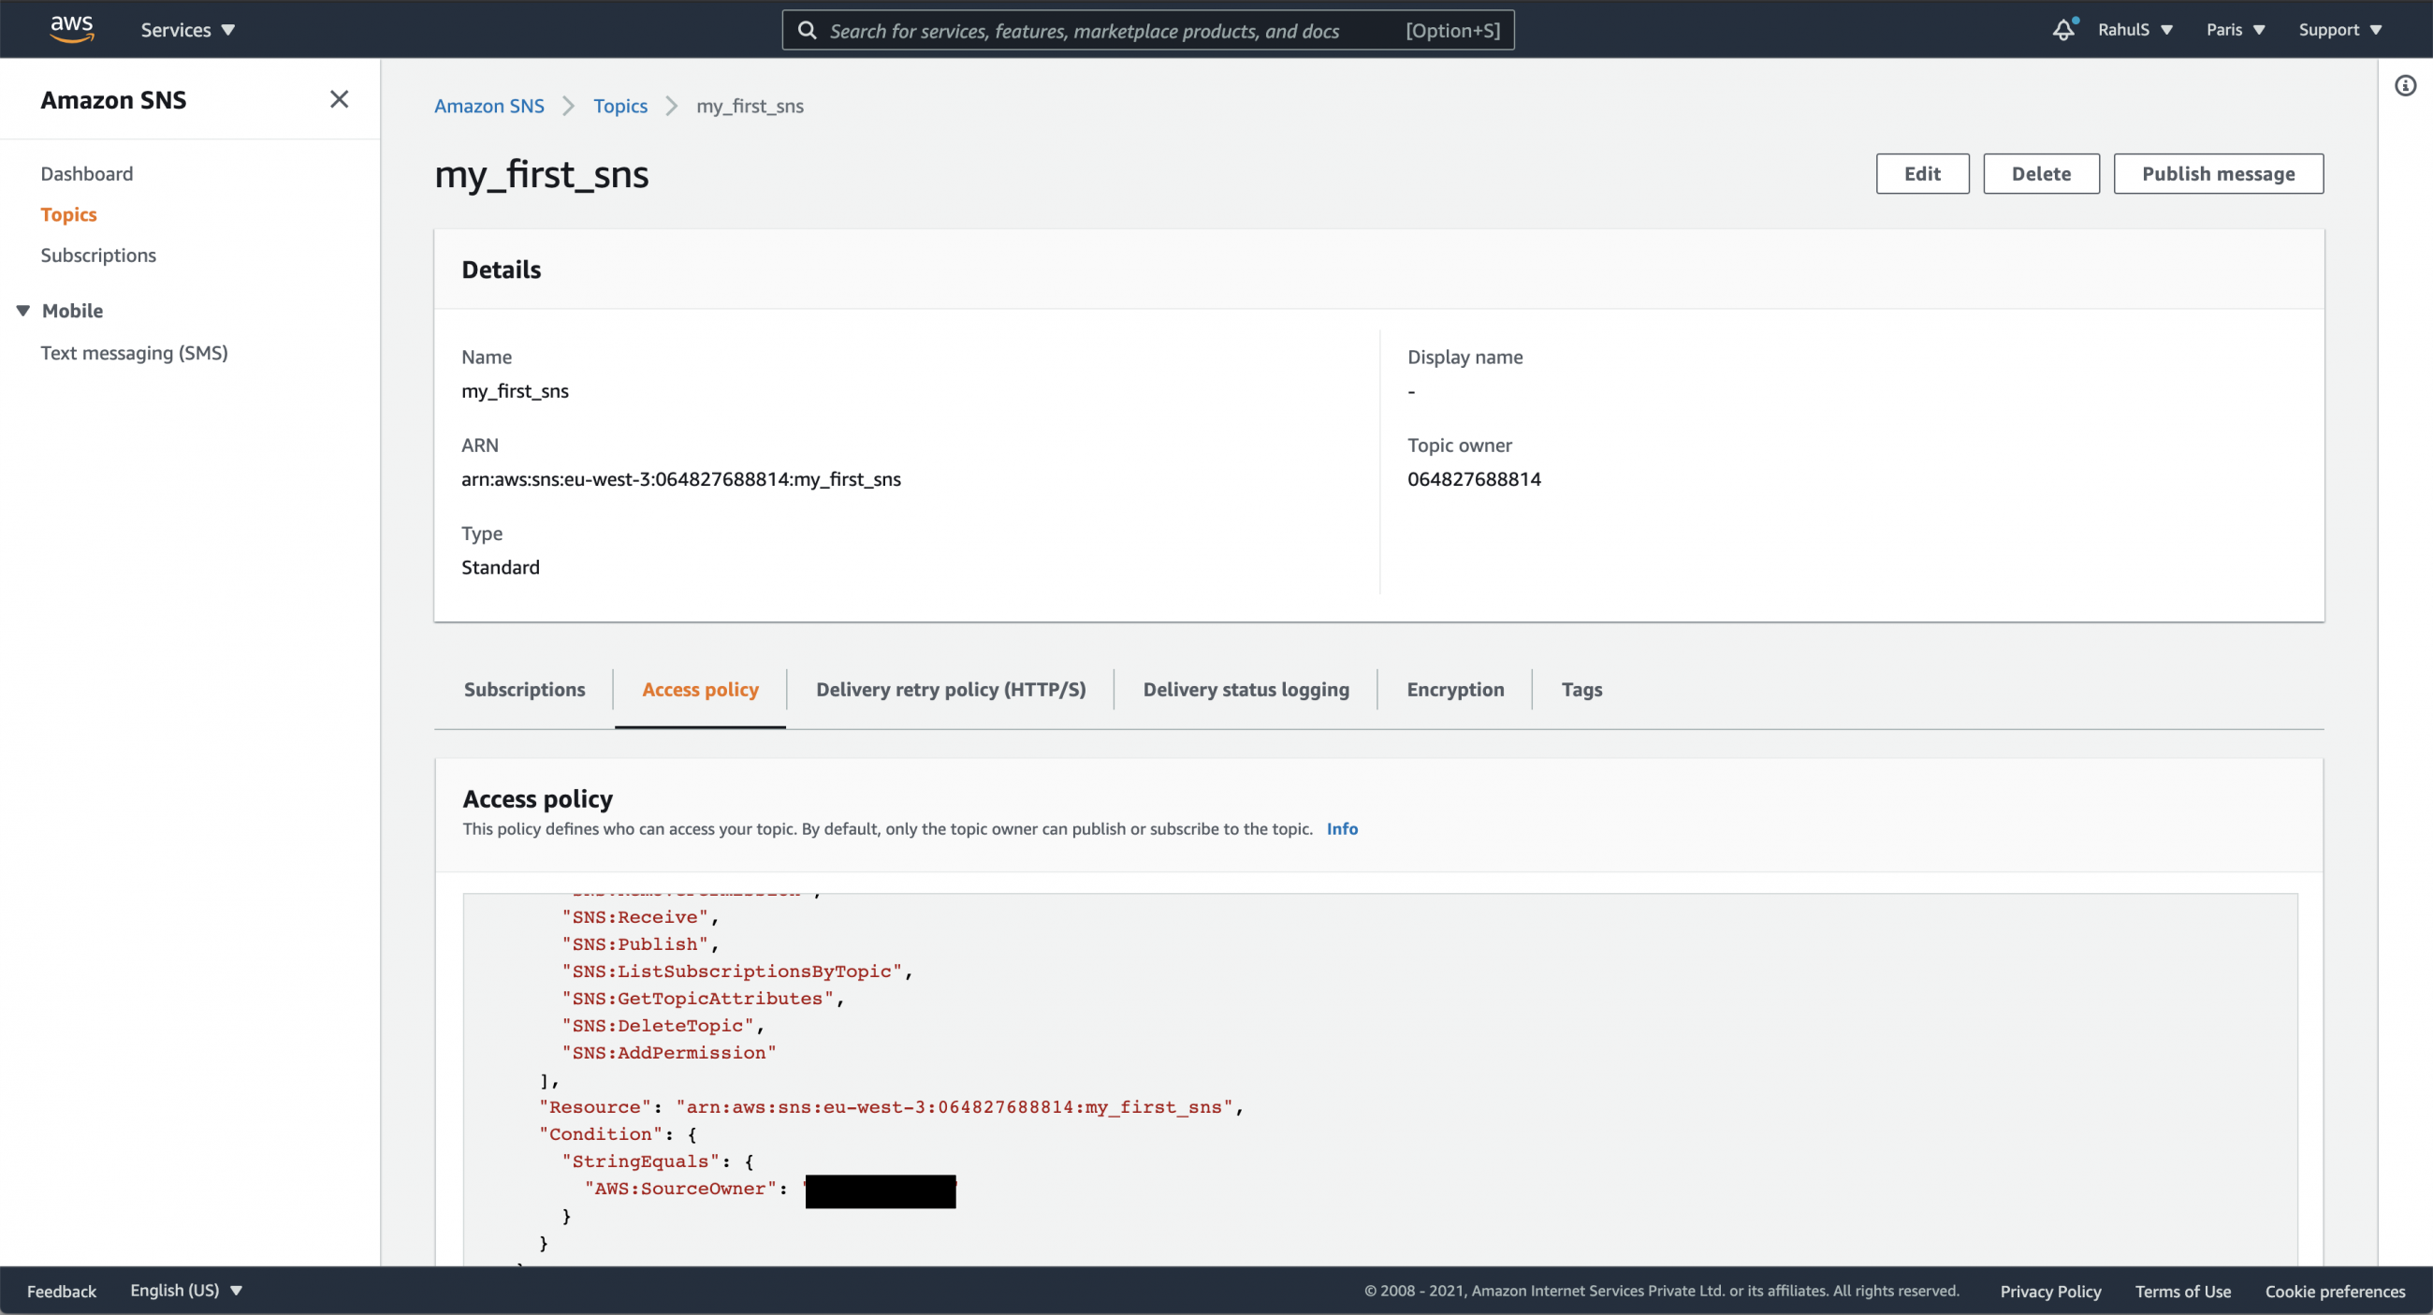
Task: Open the Services menu
Action: (187, 29)
